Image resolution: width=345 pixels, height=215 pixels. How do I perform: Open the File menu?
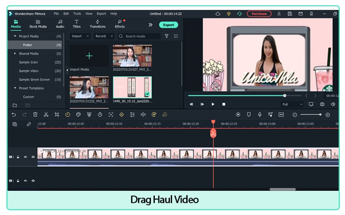click(56, 14)
